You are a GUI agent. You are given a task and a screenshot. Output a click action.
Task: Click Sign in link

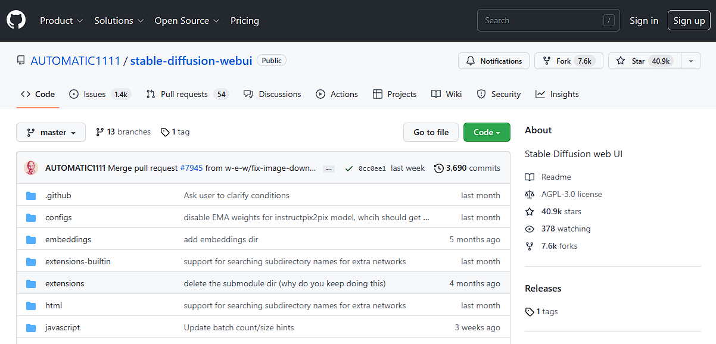pos(644,20)
